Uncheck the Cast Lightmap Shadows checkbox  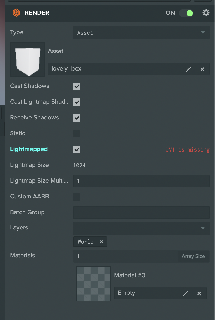pos(76,102)
